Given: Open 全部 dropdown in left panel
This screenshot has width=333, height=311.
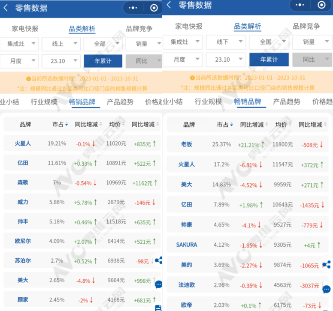Looking at the screenshot, I should (103, 44).
